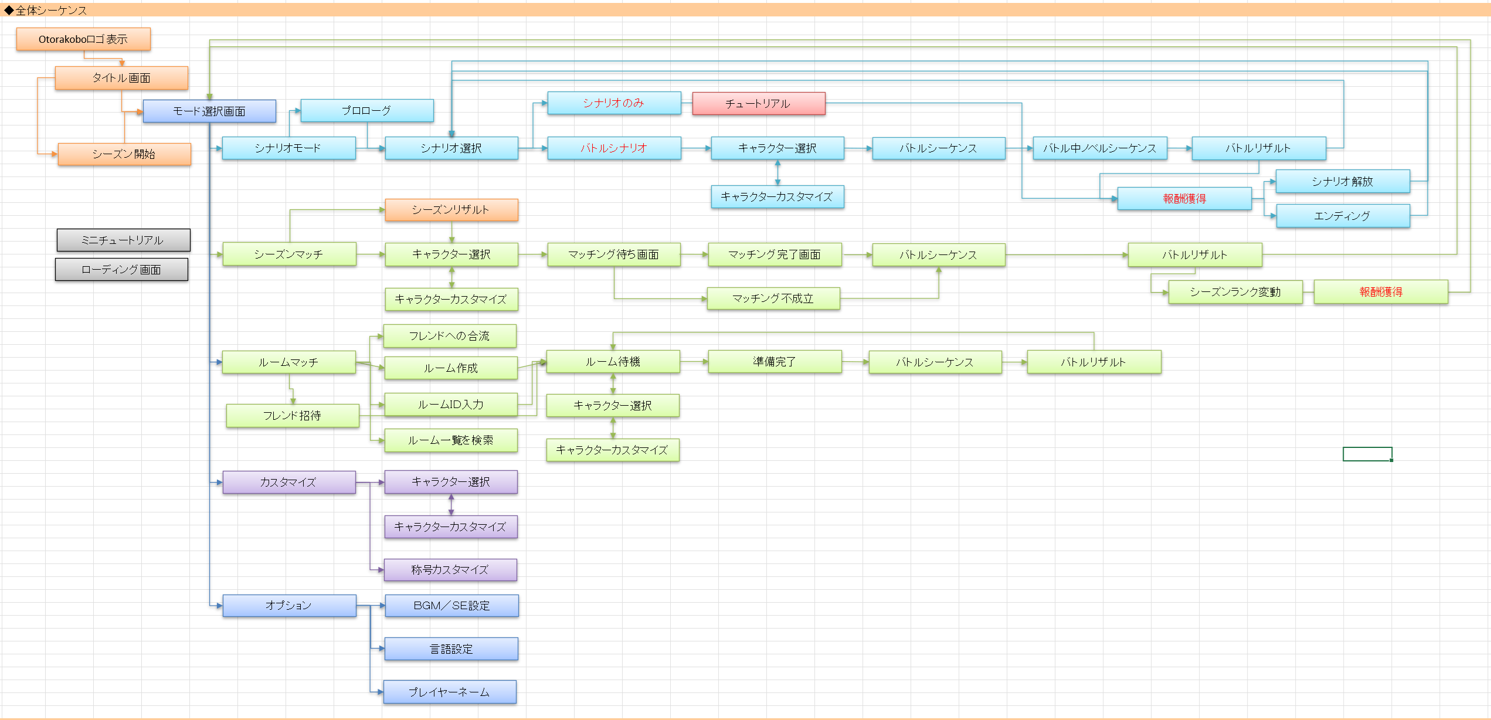Viewport: 1491px width, 720px height.
Task: Select the purple キャラクターカスタマイズ box
Action: coord(451,527)
